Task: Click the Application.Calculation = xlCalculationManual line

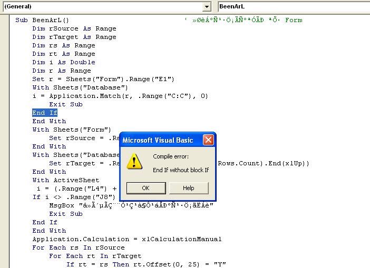Action: click(x=126, y=239)
